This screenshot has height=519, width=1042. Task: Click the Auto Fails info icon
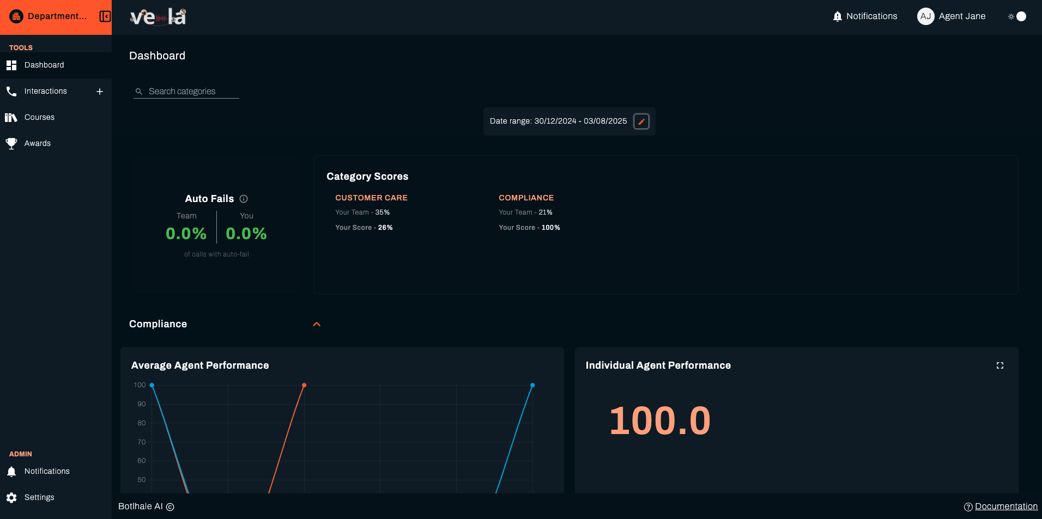coord(244,199)
